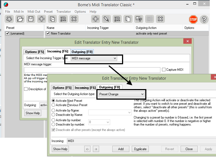Click the Close button in the front dialog
Viewport: 216px width, 162px height.
(189, 149)
